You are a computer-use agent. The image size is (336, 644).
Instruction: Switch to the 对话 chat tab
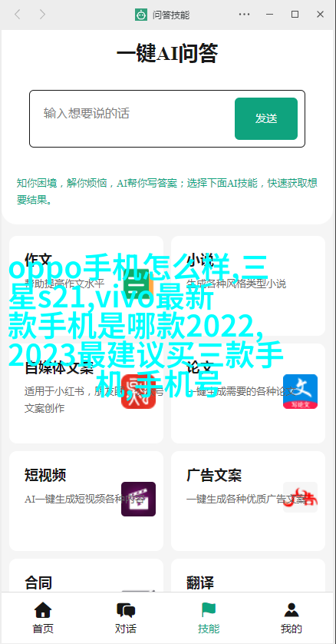tap(126, 618)
